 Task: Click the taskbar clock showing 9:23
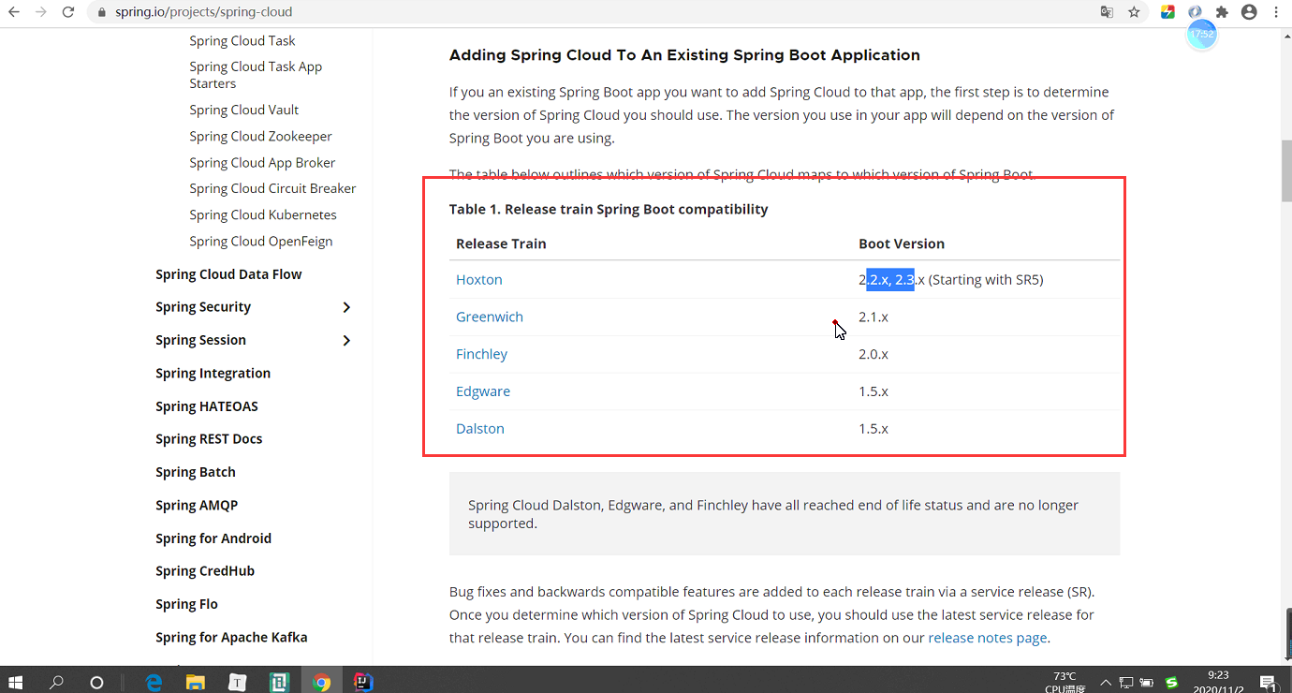1218,682
